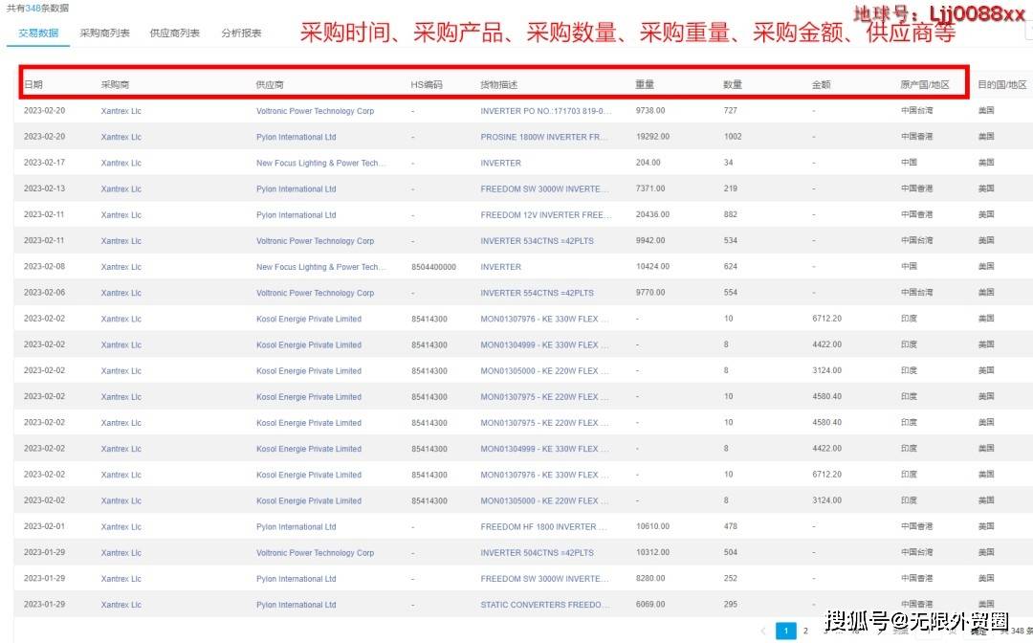Click the 重量 column header
This screenshot has height=643, width=1033.
tap(645, 84)
